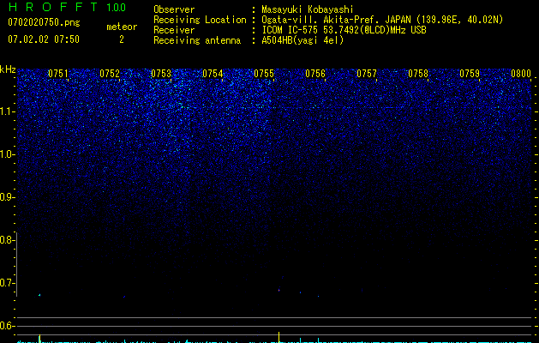Click the 0753 time marker
539x343 pixels.
tap(161, 74)
